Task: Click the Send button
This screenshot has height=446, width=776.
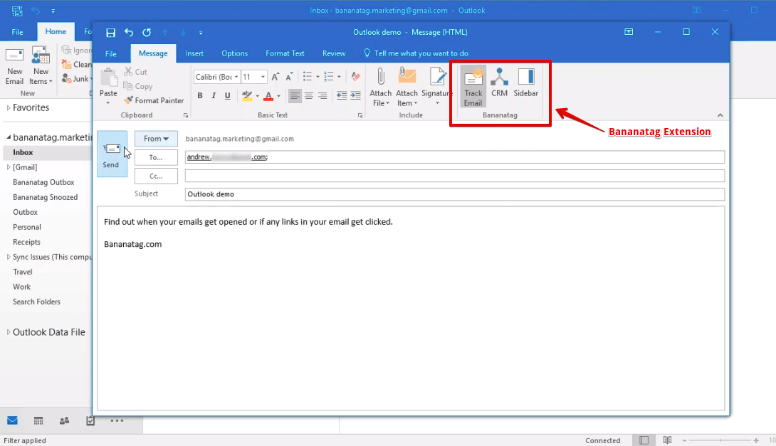Action: tap(112, 154)
